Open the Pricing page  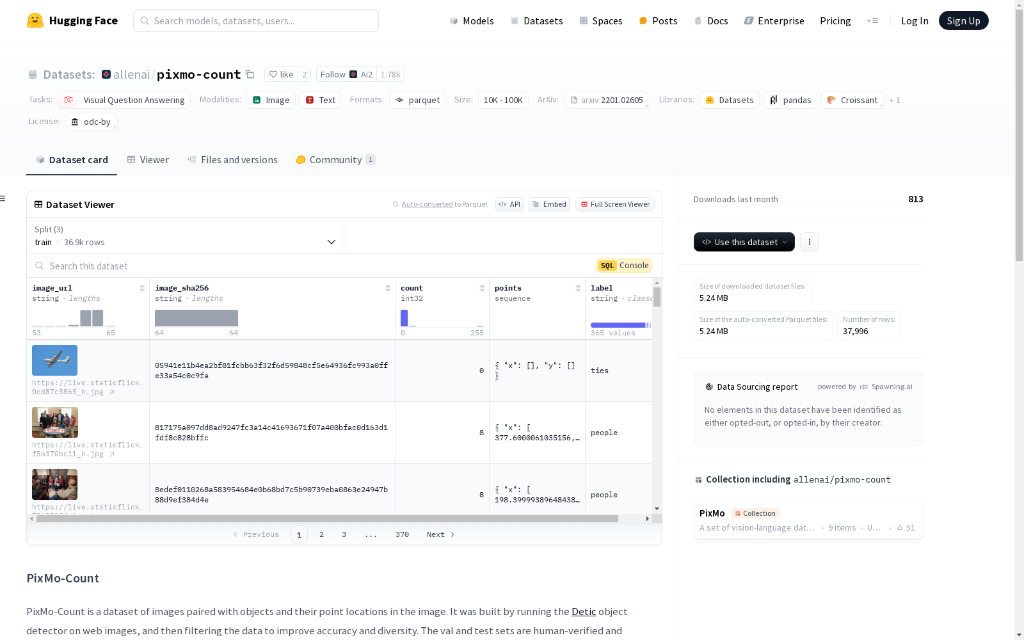click(x=835, y=21)
